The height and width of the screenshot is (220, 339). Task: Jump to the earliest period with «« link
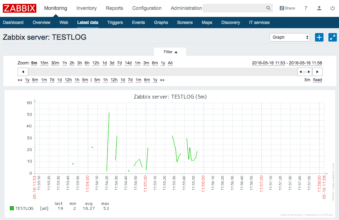(20, 80)
